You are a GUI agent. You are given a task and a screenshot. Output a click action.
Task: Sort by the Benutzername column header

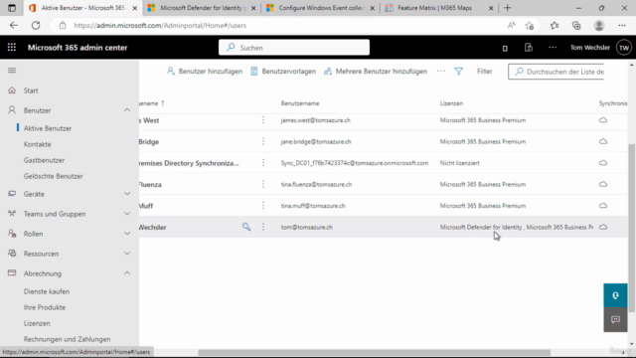[x=300, y=103]
